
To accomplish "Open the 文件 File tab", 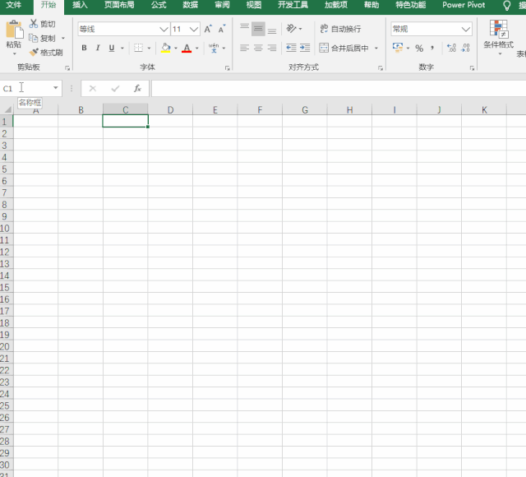I will click(x=14, y=5).
